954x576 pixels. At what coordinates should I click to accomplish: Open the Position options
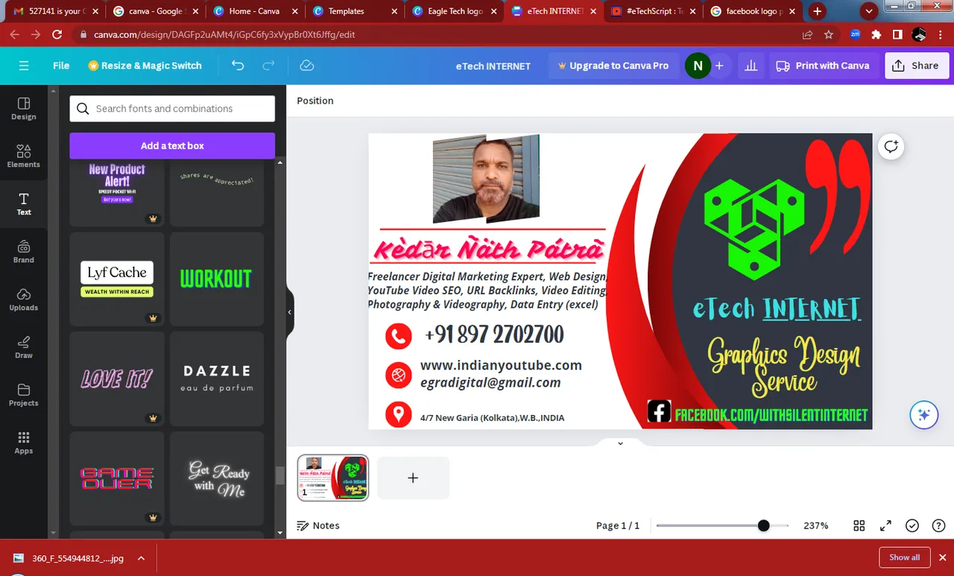click(315, 101)
